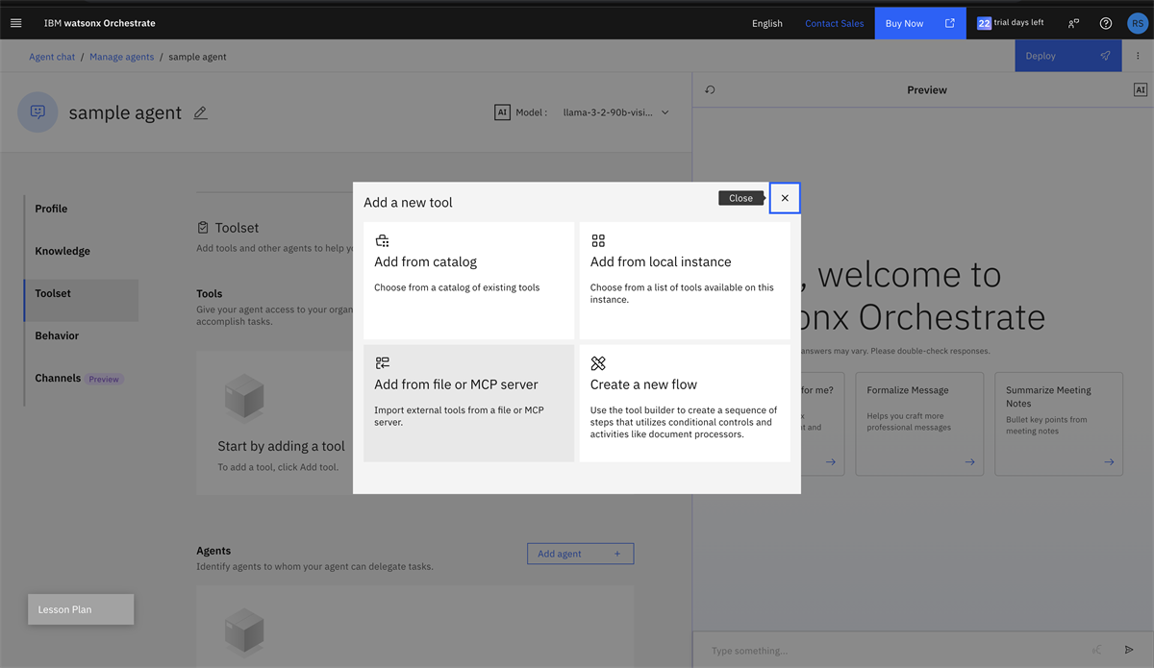Open the user management icon in header
The width and height of the screenshot is (1154, 668).
point(1073,23)
